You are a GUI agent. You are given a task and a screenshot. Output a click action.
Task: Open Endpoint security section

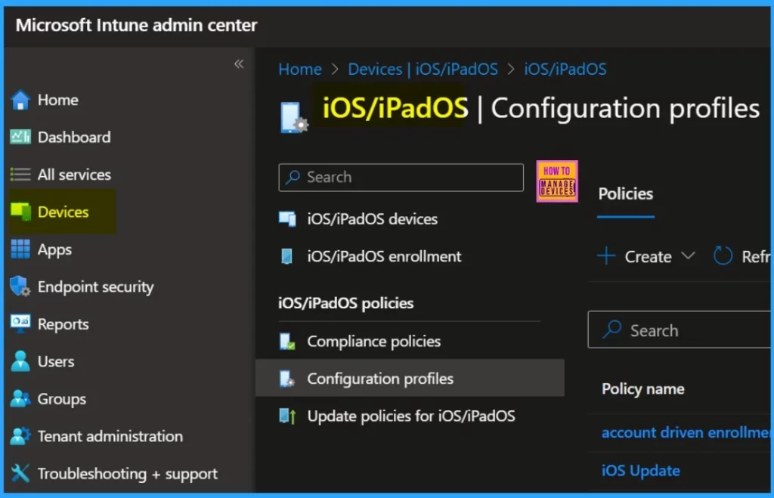pos(96,287)
